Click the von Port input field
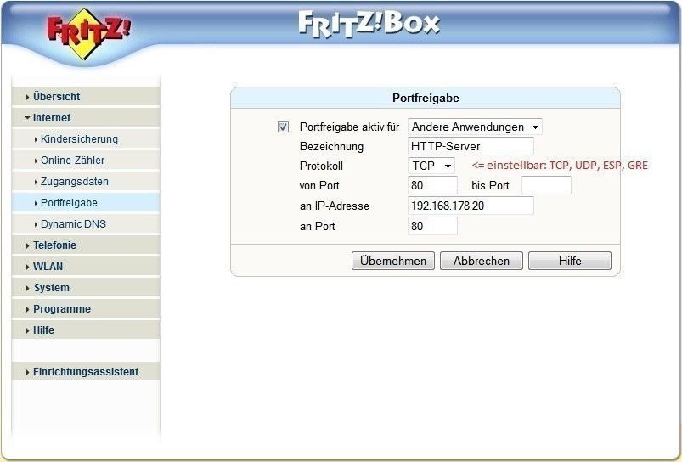This screenshot has width=682, height=462. click(x=433, y=185)
